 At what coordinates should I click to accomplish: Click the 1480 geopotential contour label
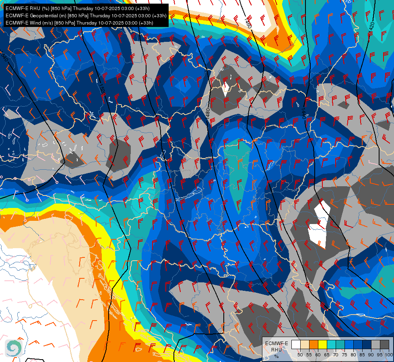point(208,113)
